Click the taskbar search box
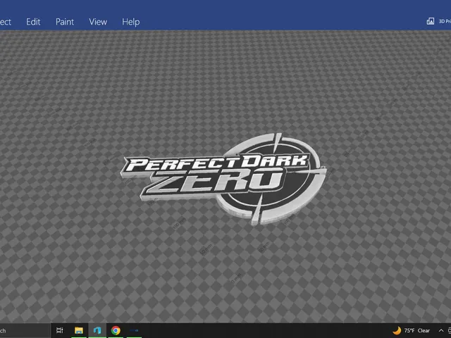The height and width of the screenshot is (338, 451). 25,330
